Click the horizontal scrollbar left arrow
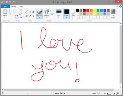Screen dimensions: 123x96 [2, 90]
